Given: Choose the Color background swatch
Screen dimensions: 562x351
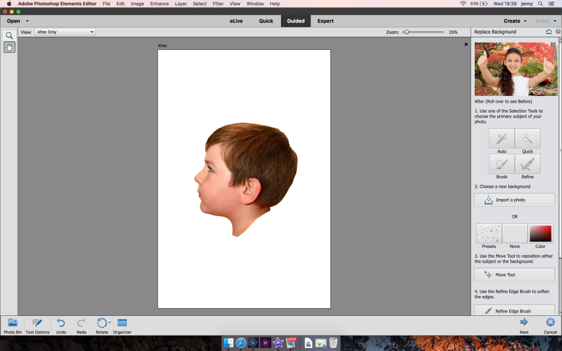Looking at the screenshot, I should [x=541, y=234].
